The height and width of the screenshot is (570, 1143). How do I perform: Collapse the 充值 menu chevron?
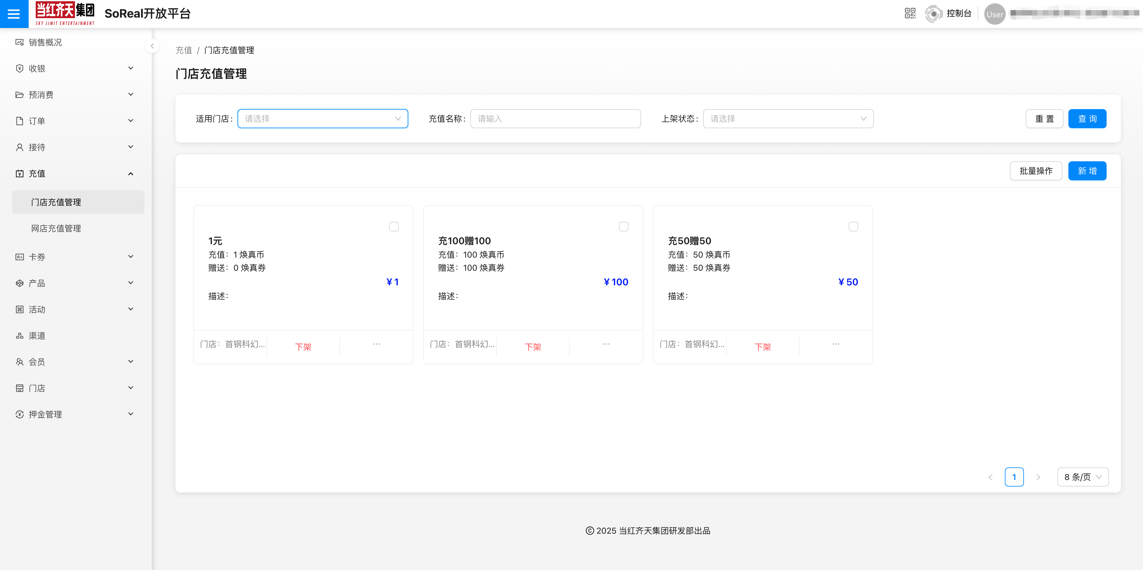(x=131, y=174)
